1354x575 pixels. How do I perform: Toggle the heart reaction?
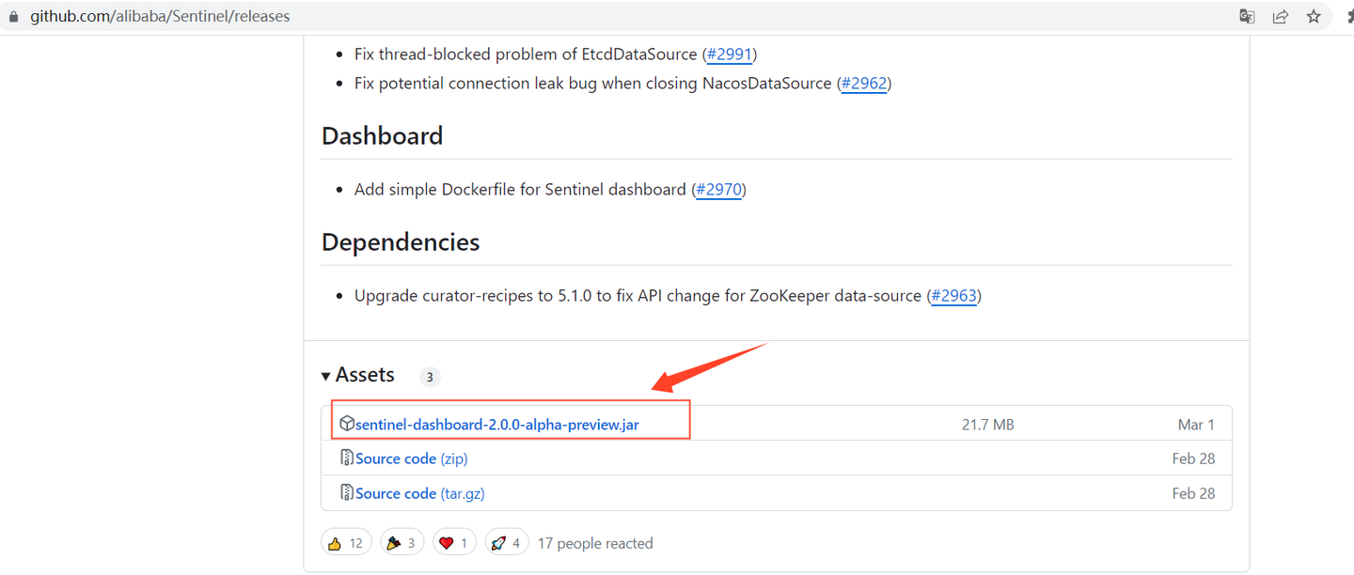pyautogui.click(x=455, y=543)
